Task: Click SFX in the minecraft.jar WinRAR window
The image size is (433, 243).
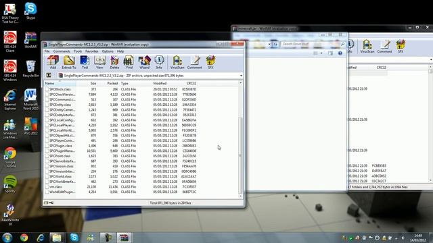Action: [x=401, y=47]
